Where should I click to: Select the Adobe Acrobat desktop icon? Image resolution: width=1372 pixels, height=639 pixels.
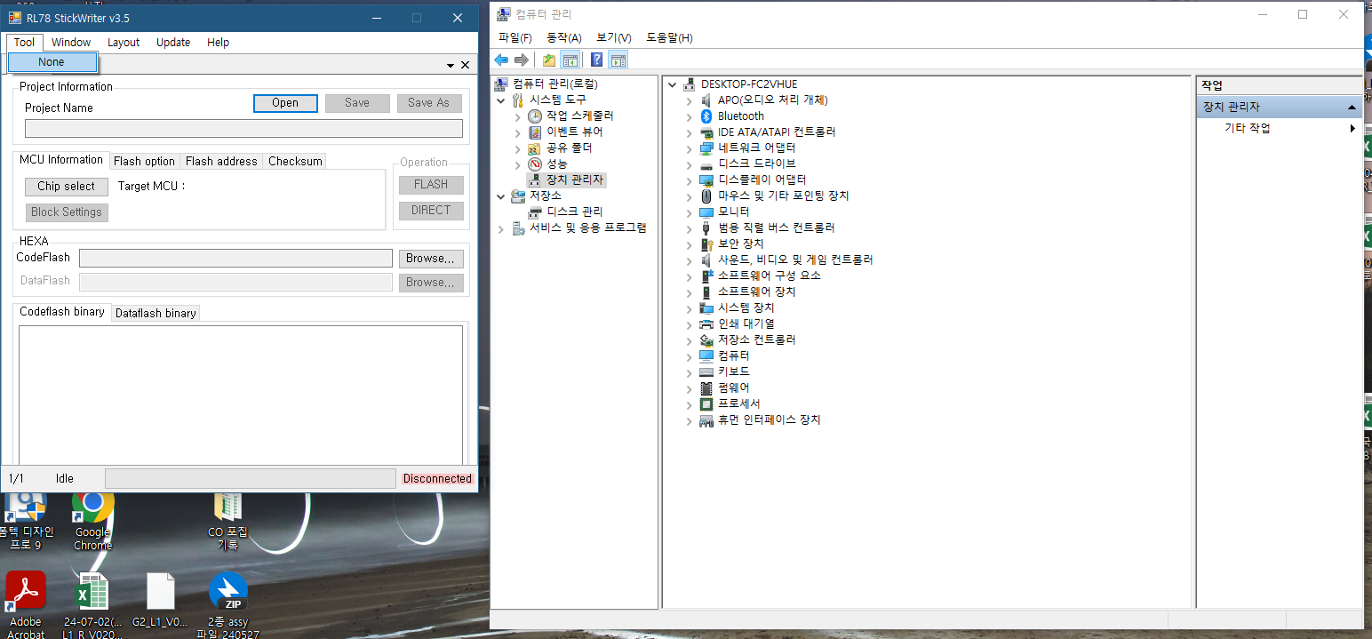tap(26, 591)
